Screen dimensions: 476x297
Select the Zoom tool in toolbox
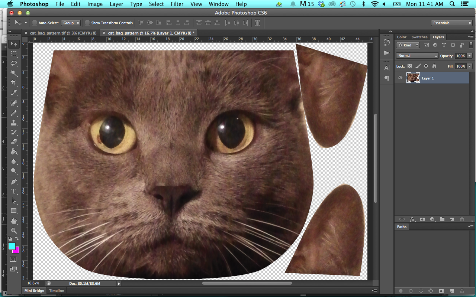point(14,231)
